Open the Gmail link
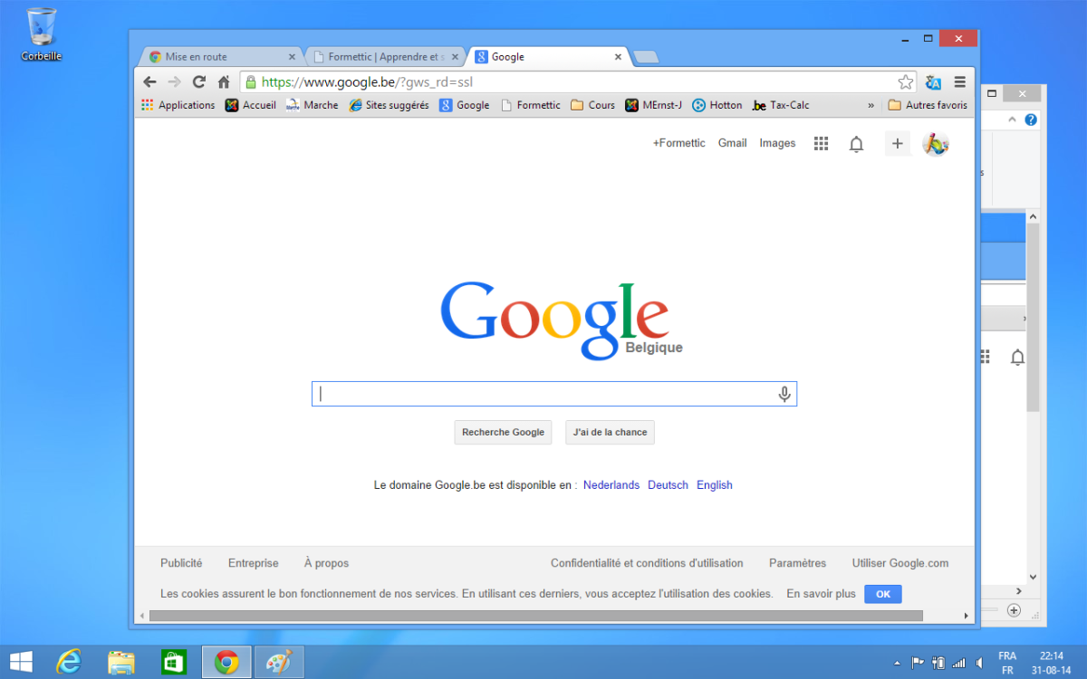Viewport: 1087px width, 679px height. pyautogui.click(x=732, y=143)
